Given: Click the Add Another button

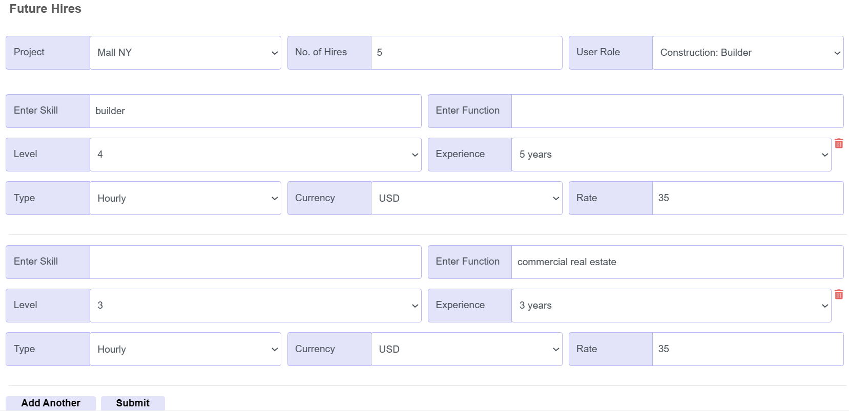Looking at the screenshot, I should pyautogui.click(x=50, y=403).
